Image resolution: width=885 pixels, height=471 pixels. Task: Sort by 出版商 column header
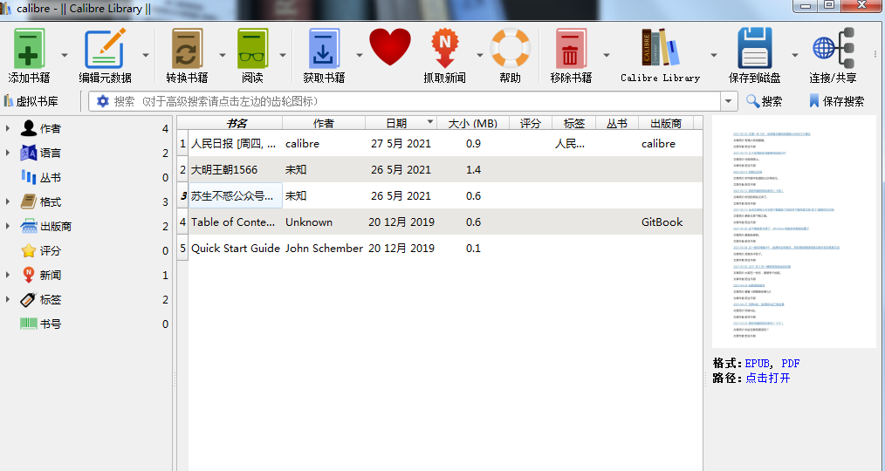pyautogui.click(x=665, y=123)
